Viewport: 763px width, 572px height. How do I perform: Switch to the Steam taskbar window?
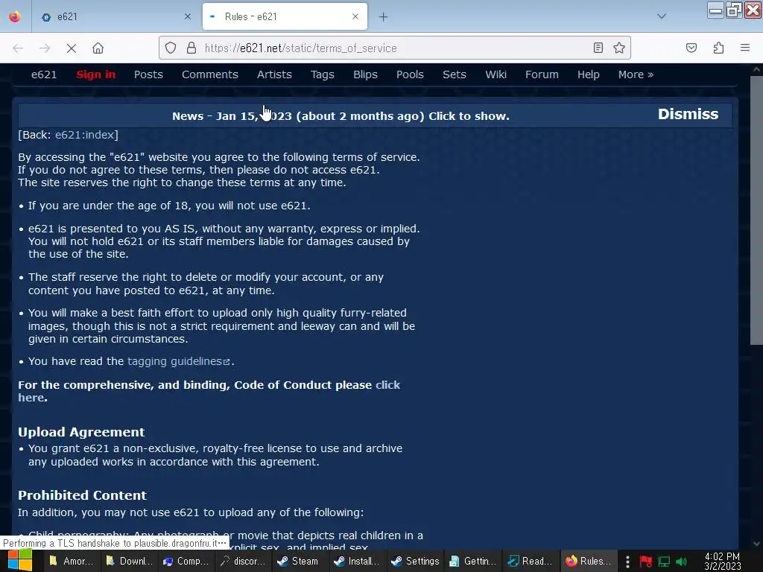coord(298,562)
